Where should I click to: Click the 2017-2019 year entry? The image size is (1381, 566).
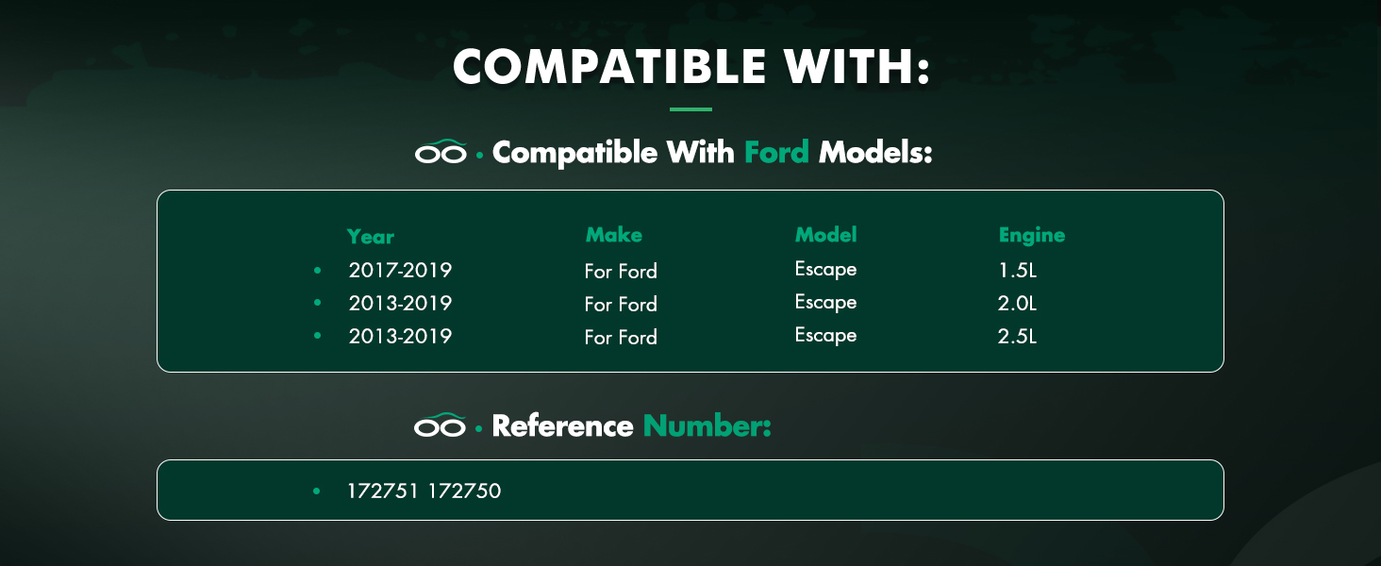point(400,271)
